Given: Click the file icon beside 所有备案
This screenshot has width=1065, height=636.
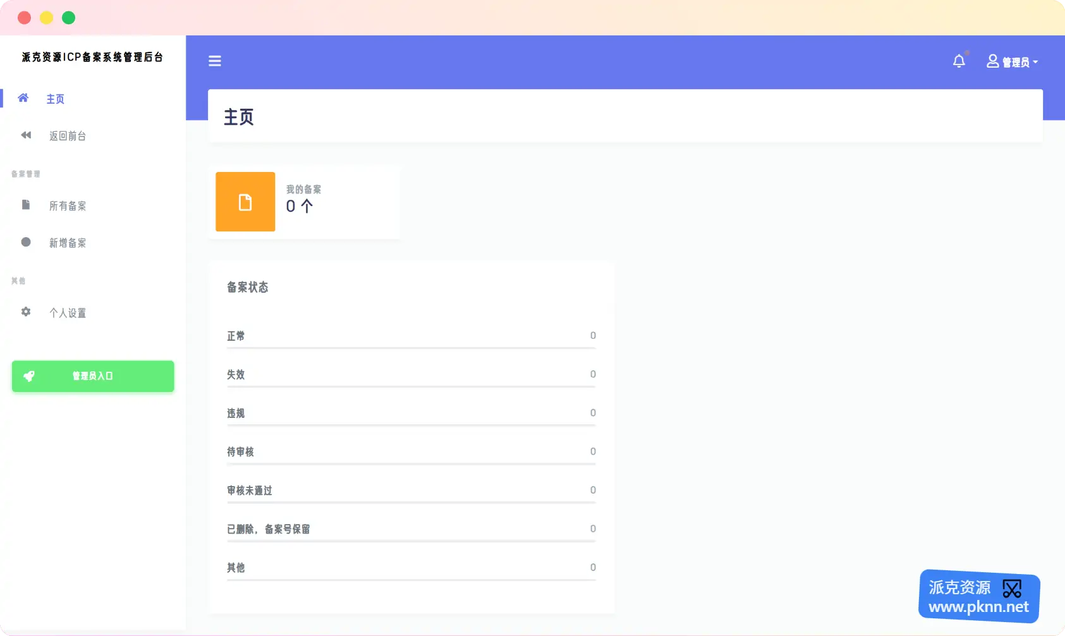Looking at the screenshot, I should tap(26, 205).
